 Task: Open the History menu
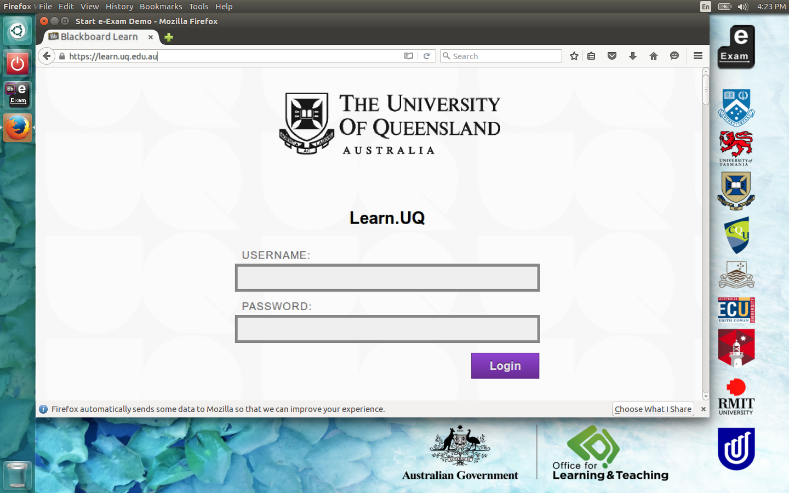[x=119, y=7]
